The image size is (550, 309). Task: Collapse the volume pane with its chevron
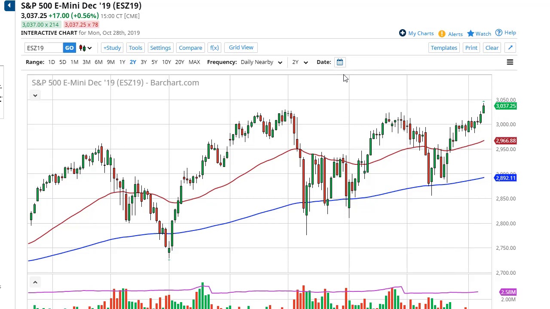[x=35, y=282]
